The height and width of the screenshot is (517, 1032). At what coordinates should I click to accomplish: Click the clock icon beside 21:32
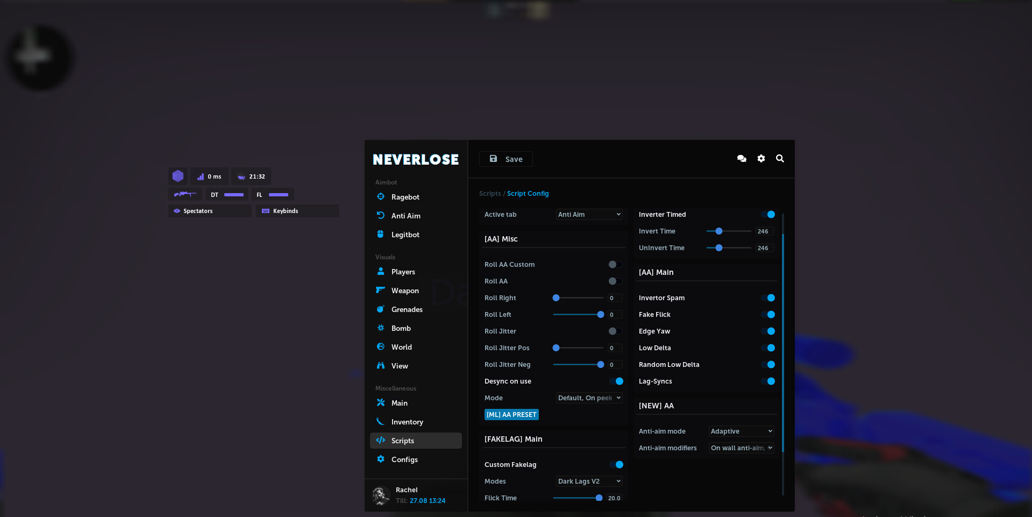241,176
